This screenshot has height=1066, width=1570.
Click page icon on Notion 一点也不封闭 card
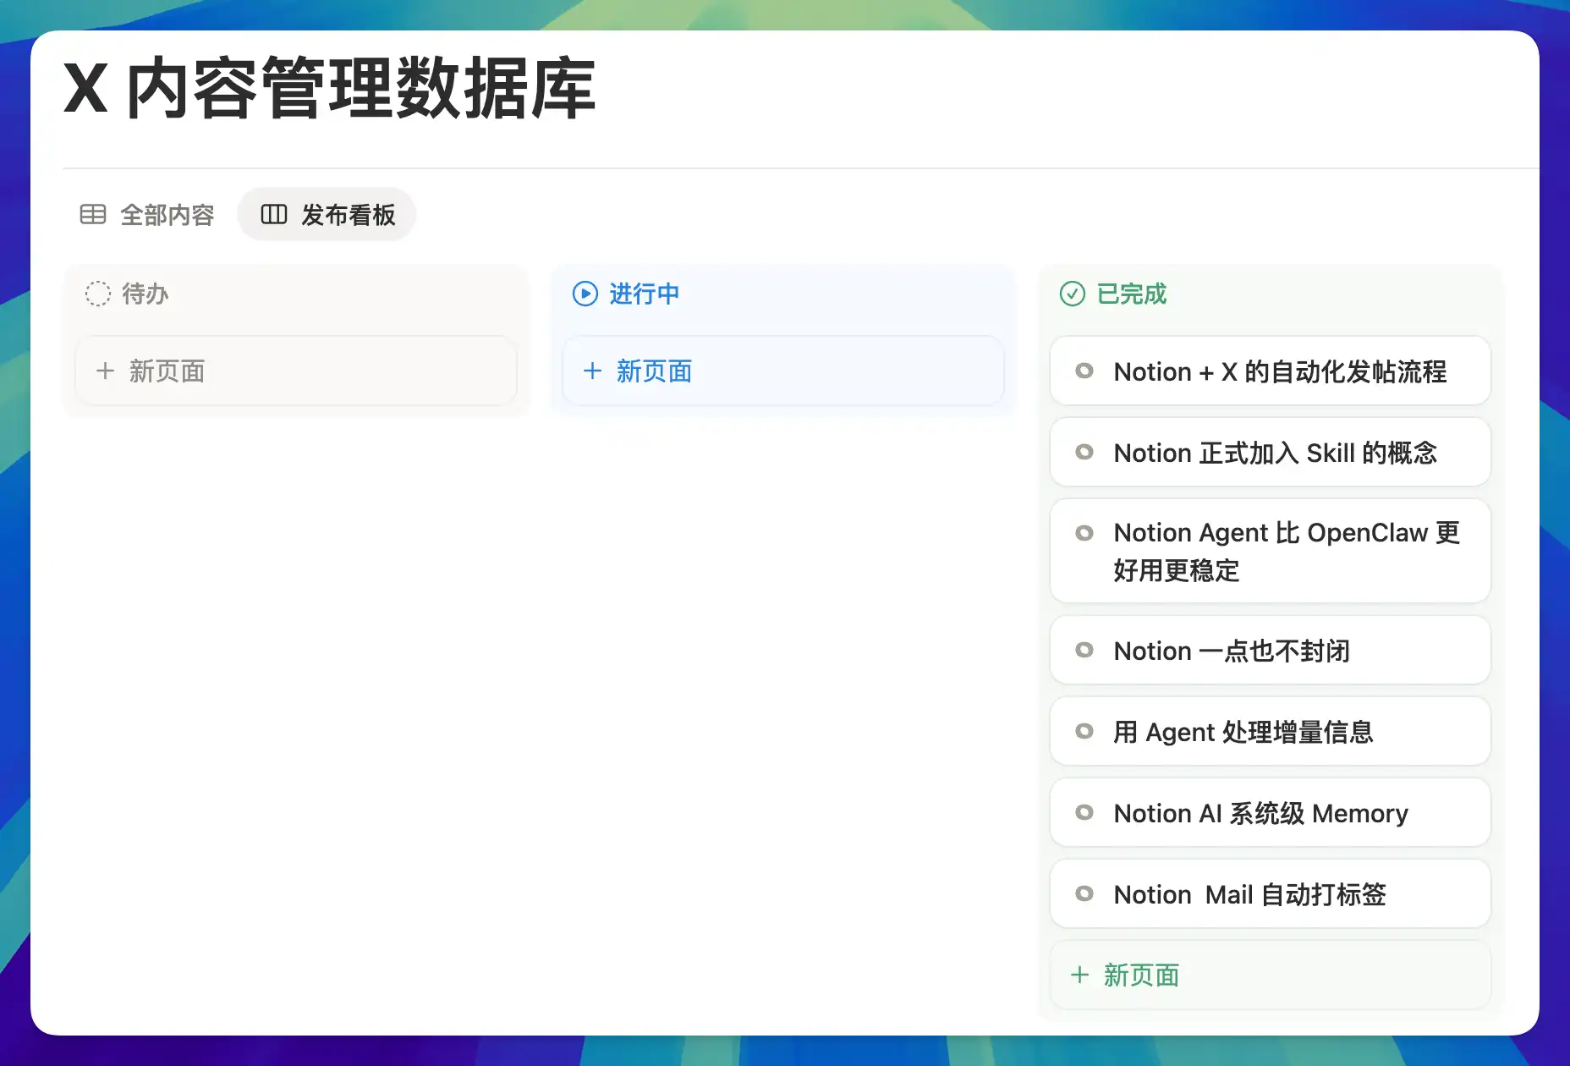[1084, 651]
